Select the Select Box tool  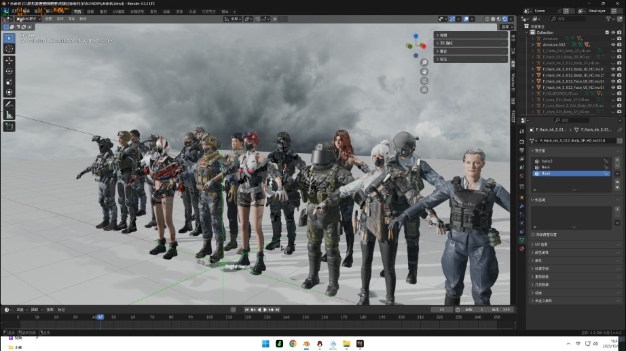10,38
